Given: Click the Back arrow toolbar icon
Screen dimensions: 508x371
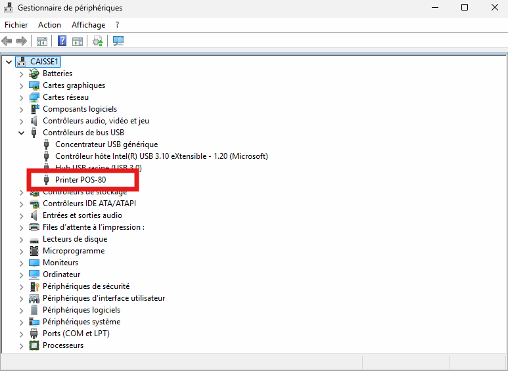Looking at the screenshot, I should 7,41.
